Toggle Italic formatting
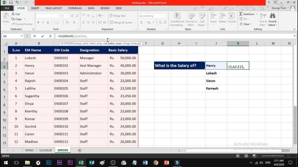This screenshot has width=298, height=167. pyautogui.click(x=43, y=22)
